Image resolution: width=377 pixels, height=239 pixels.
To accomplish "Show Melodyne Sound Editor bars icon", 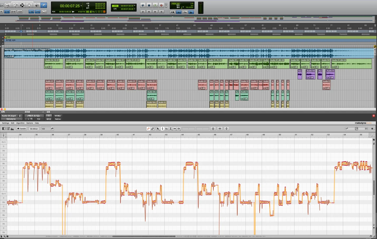I will pyautogui.click(x=12, y=129).
